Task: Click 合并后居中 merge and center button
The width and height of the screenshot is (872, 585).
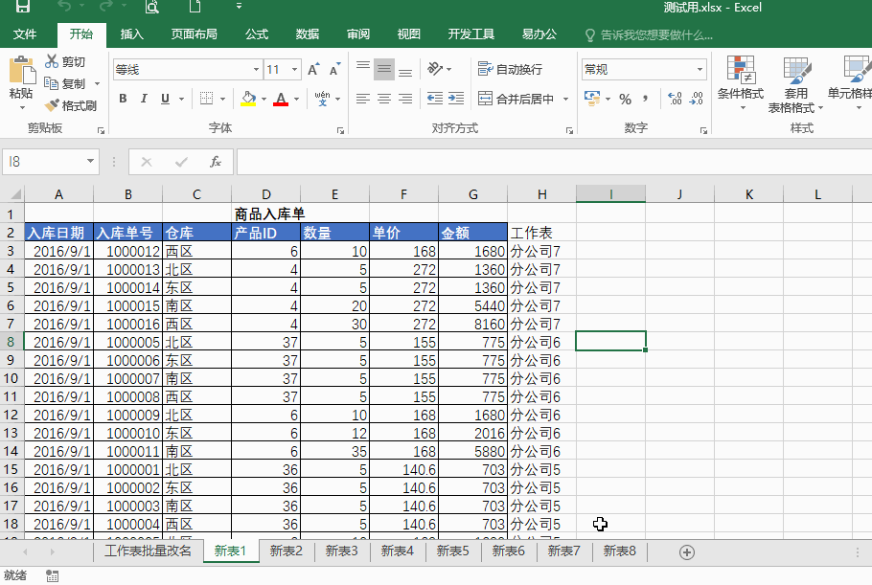Action: coord(516,99)
